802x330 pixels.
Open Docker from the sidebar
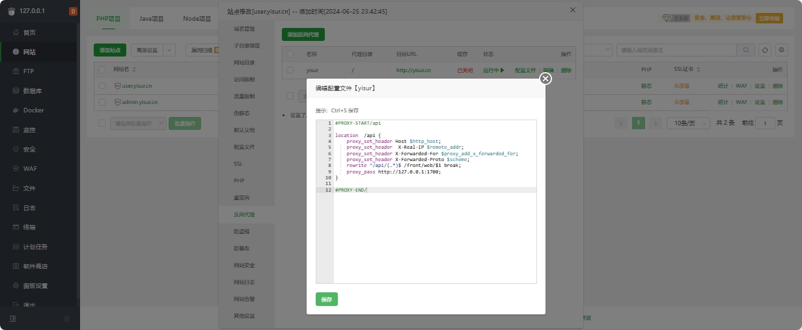[33, 110]
